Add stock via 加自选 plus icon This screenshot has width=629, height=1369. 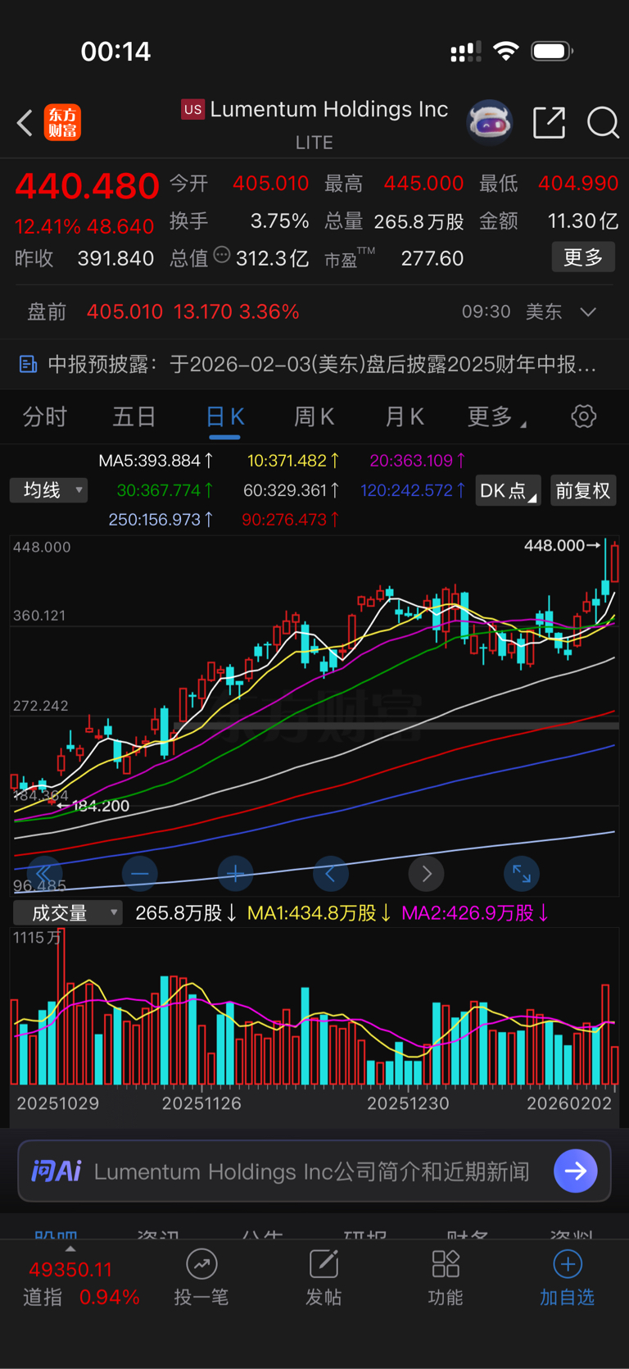click(x=568, y=1263)
